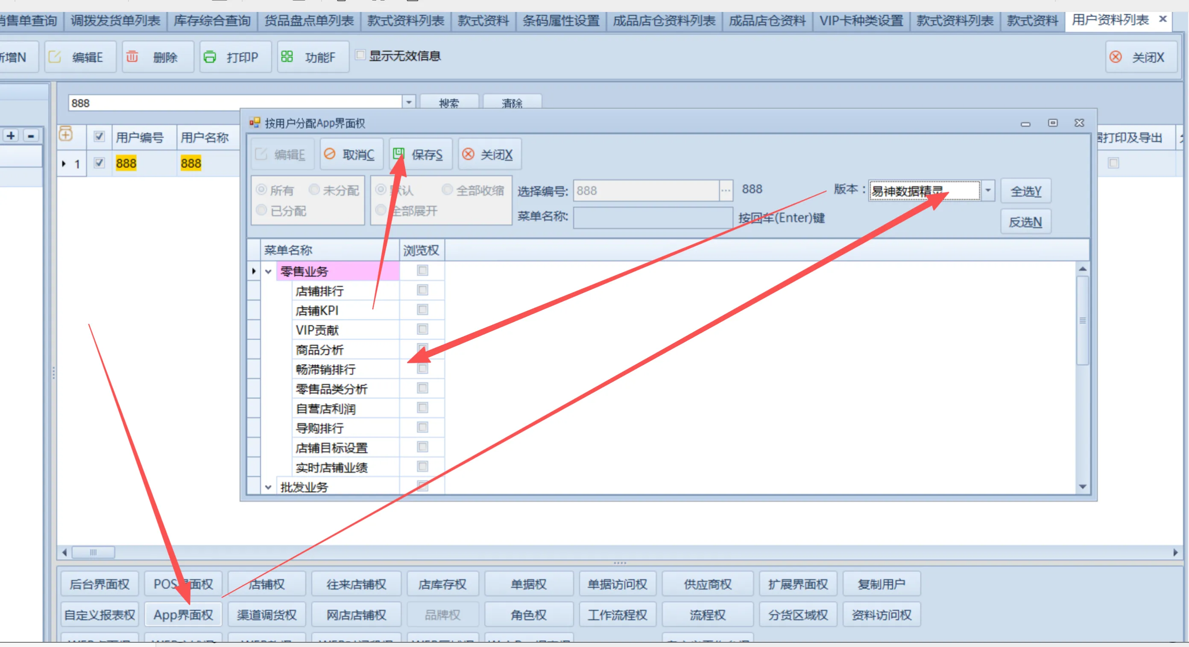Collapse the 零售业务 tree node
The height and width of the screenshot is (647, 1189).
click(x=268, y=271)
